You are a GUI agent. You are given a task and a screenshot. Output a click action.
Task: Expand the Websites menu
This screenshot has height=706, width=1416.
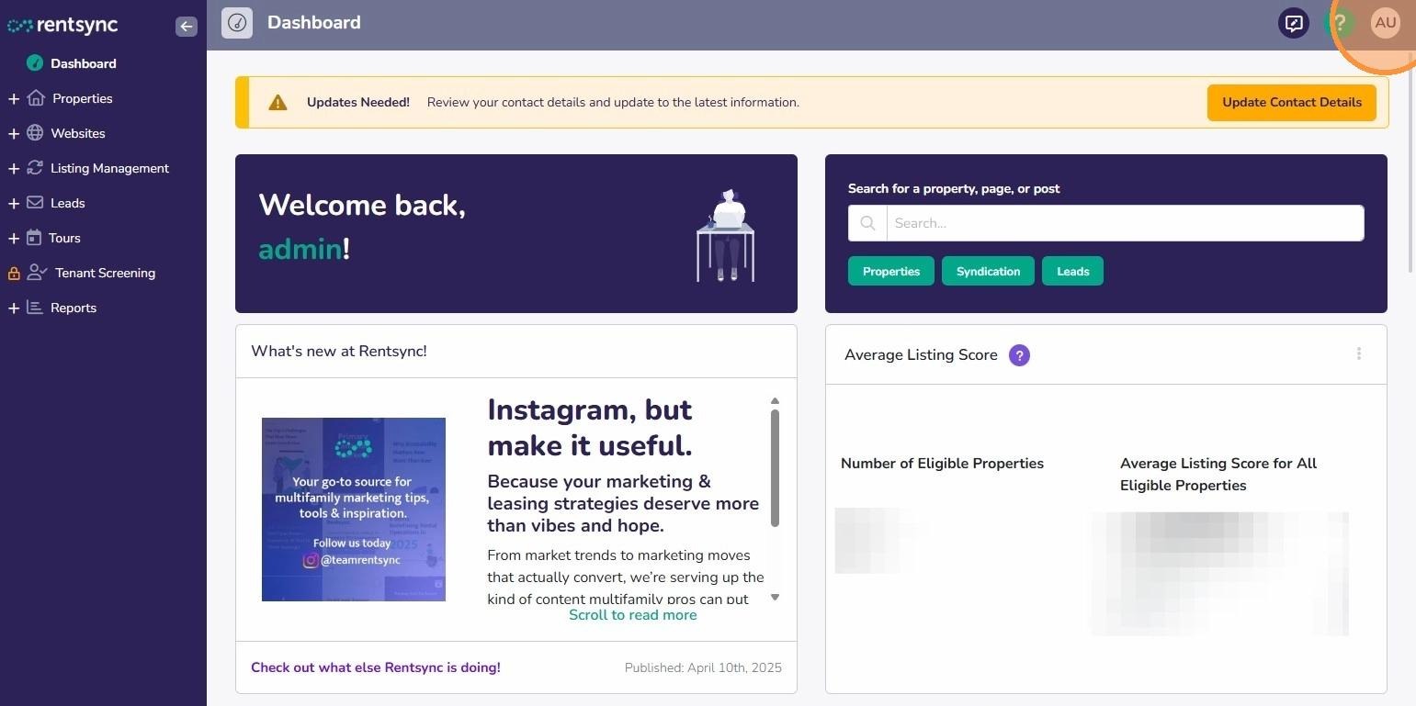[x=14, y=133]
